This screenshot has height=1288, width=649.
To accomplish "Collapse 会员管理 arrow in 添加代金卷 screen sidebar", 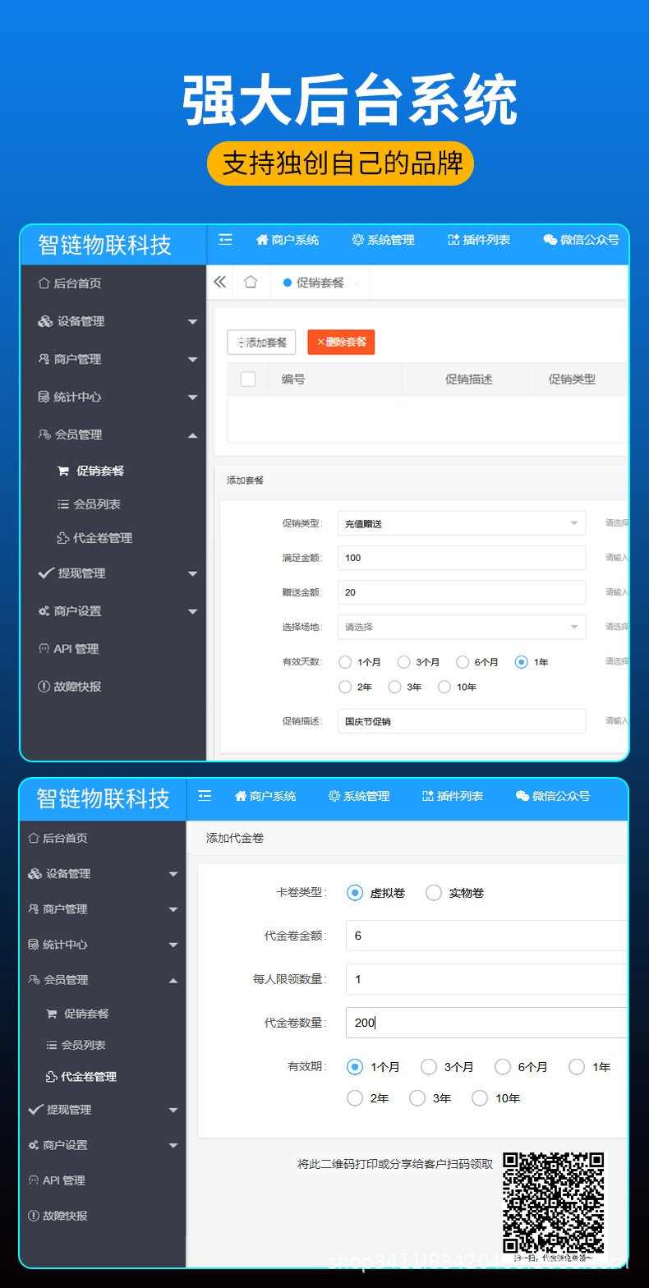I will tap(173, 980).
